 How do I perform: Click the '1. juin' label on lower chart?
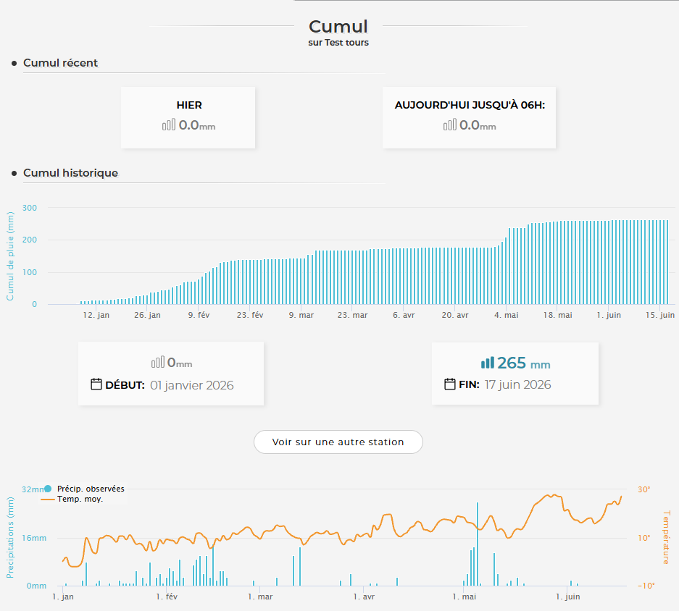pyautogui.click(x=567, y=597)
